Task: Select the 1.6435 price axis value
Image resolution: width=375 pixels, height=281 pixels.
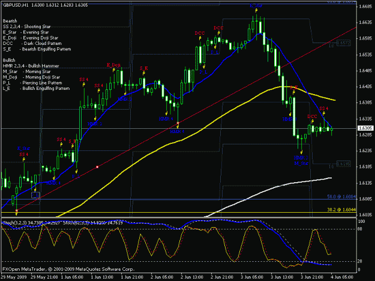Action: pos(365,86)
